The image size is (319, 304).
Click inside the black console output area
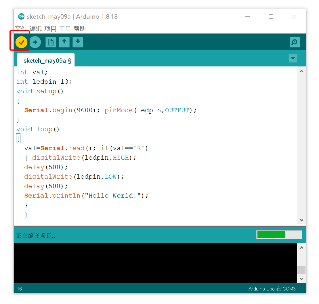(x=155, y=262)
